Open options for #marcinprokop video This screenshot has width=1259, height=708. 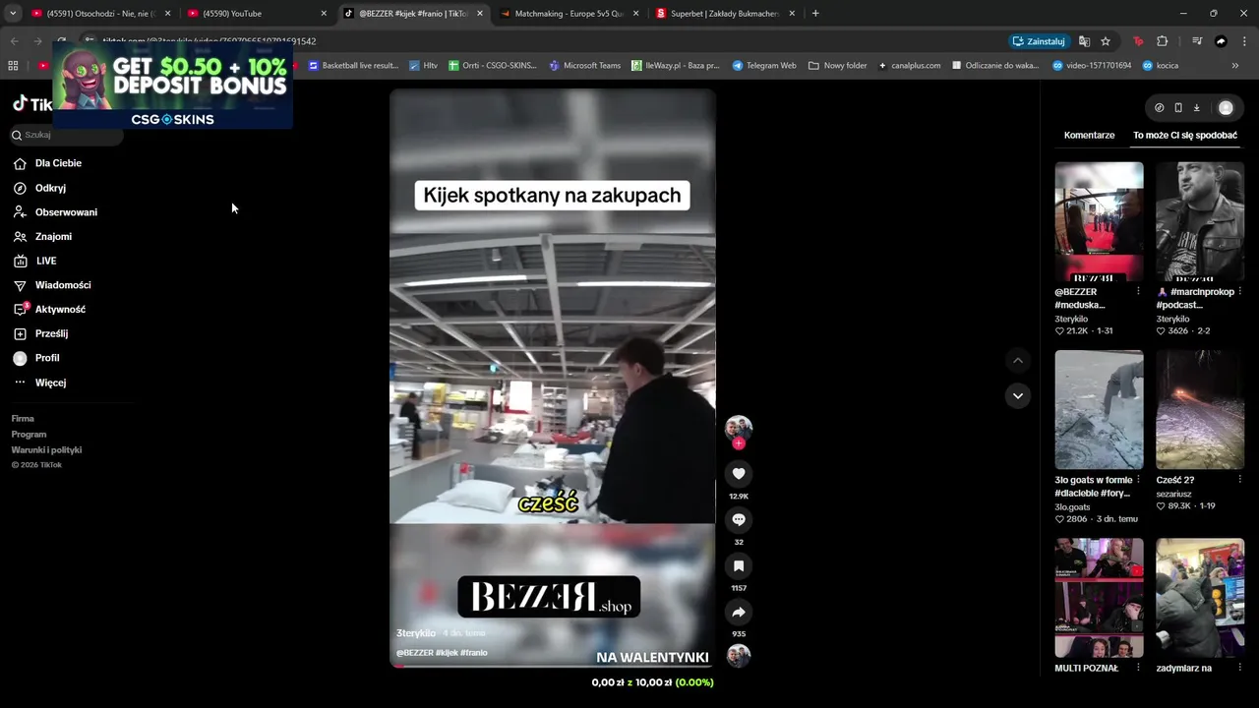pos(1239,292)
